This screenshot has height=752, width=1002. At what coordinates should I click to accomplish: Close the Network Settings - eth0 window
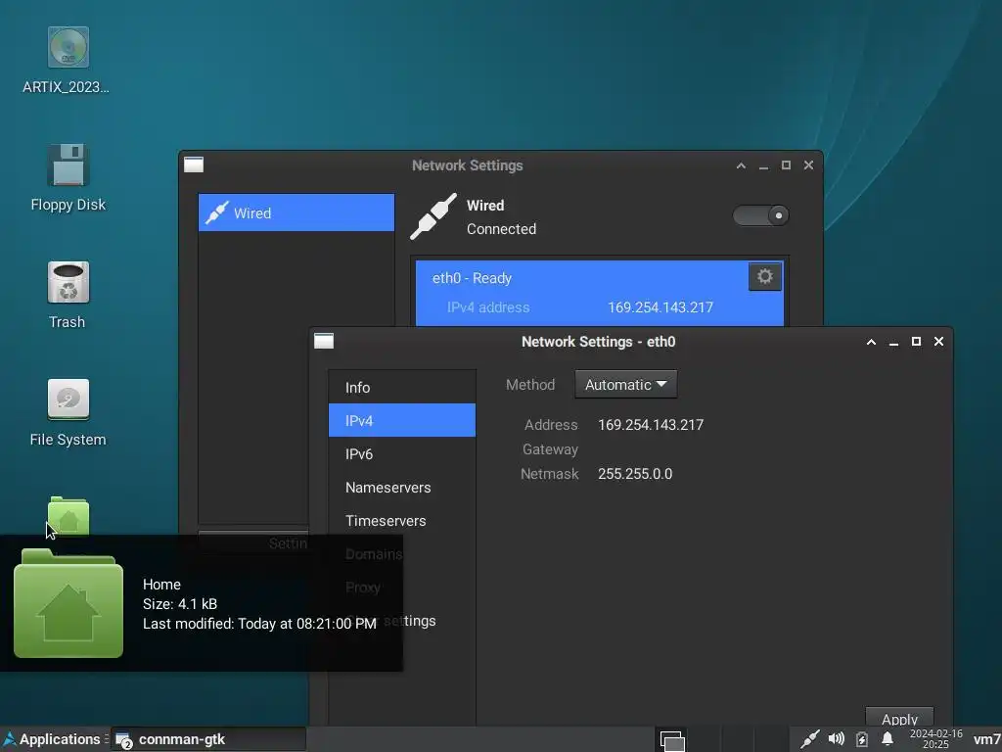[938, 342]
